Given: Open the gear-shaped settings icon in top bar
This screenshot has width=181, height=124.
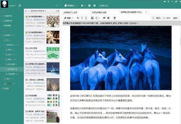Looking at the screenshot, I should click(95, 6).
